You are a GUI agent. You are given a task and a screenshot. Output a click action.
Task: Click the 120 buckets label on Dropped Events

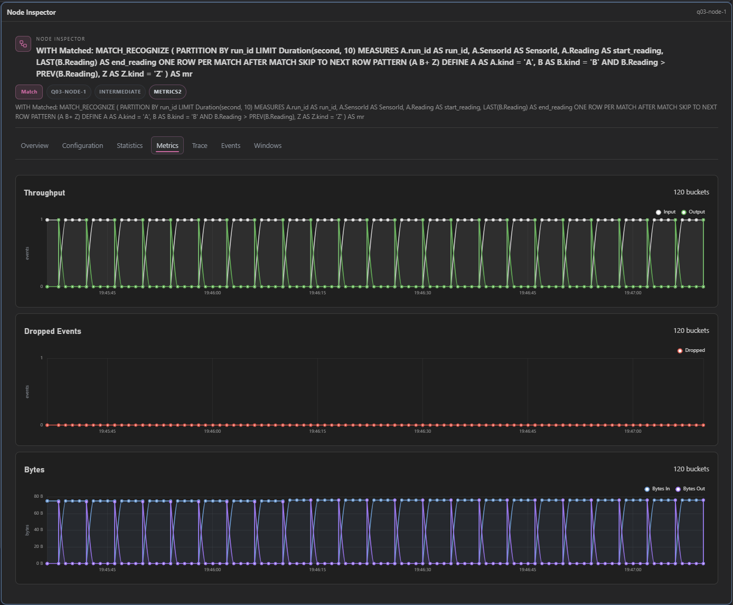[691, 331]
